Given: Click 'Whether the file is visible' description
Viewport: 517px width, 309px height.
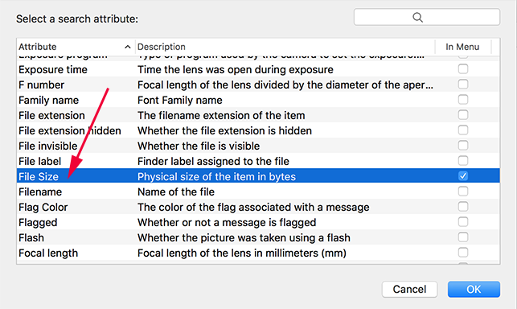Looking at the screenshot, I should pyautogui.click(x=199, y=146).
